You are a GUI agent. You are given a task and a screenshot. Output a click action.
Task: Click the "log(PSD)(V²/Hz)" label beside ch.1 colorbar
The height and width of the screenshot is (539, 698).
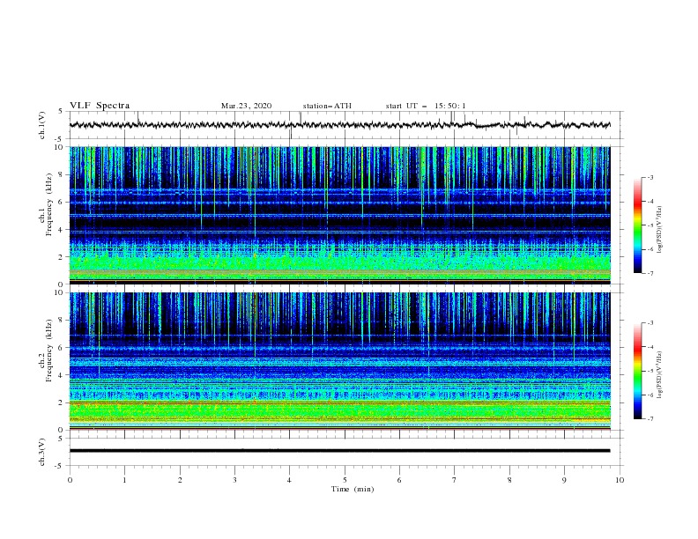click(660, 230)
